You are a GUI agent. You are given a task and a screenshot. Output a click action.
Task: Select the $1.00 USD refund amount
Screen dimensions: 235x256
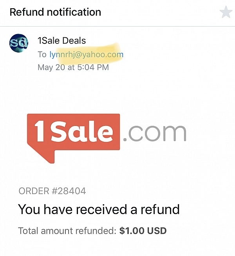(143, 231)
